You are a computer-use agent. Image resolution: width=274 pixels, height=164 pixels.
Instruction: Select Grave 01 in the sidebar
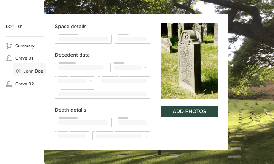[24, 58]
